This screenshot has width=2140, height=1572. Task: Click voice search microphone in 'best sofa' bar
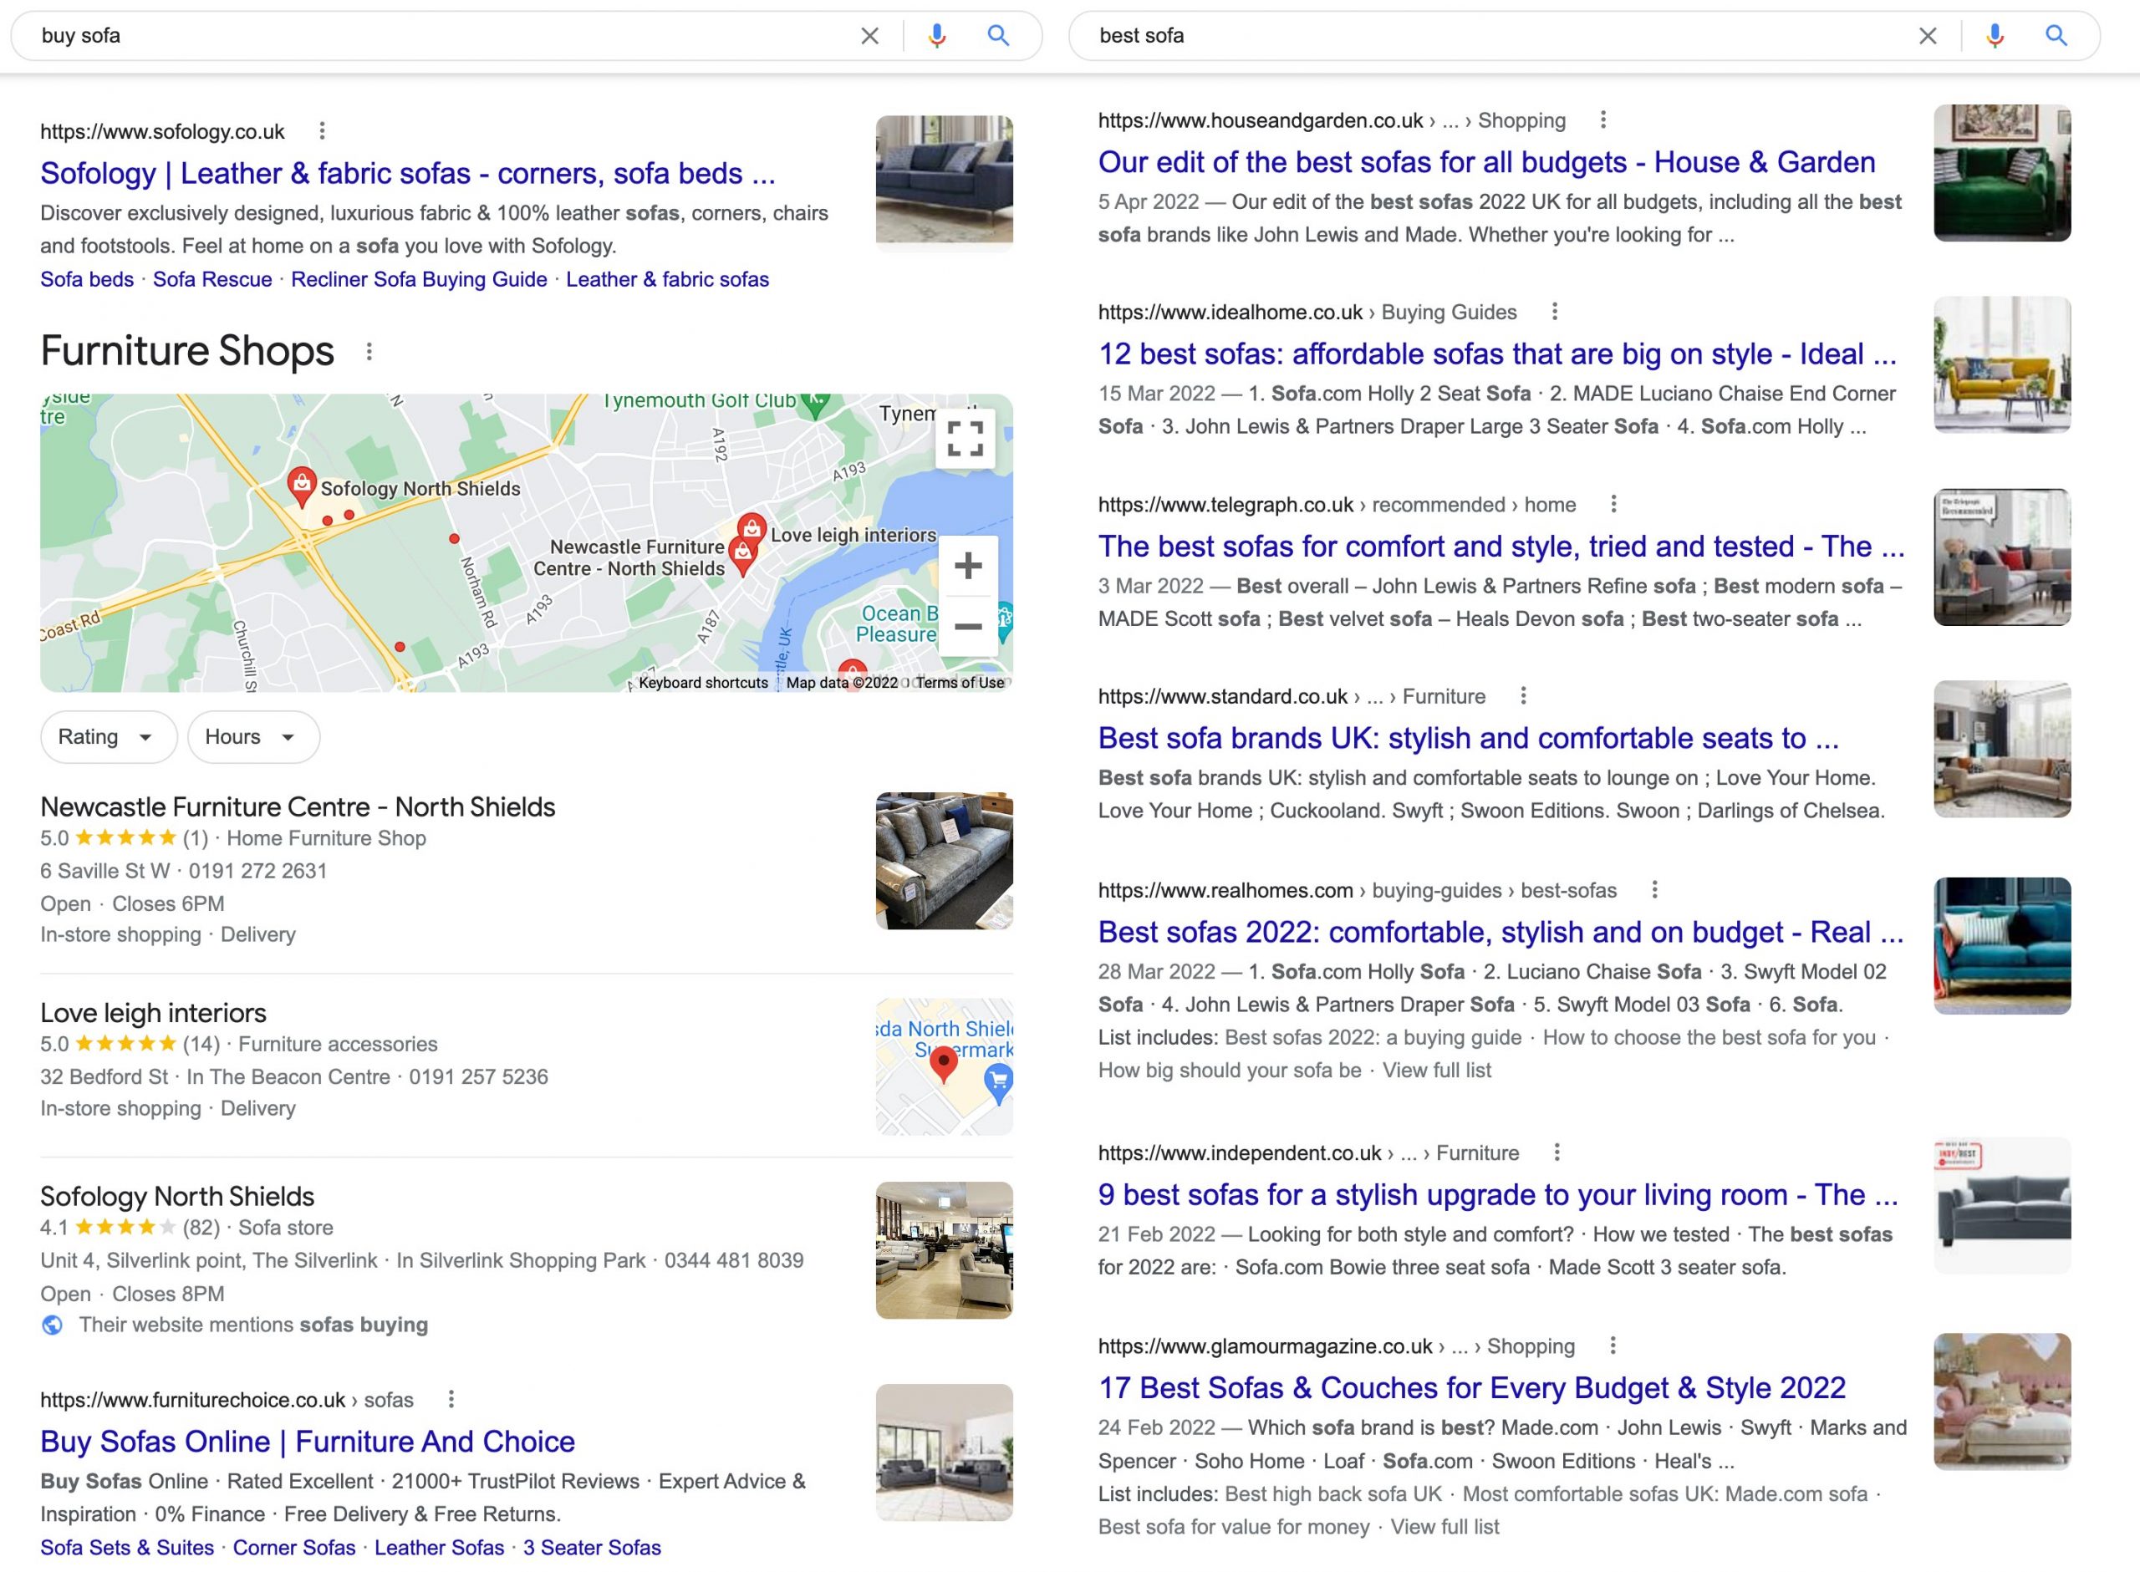click(x=1995, y=36)
